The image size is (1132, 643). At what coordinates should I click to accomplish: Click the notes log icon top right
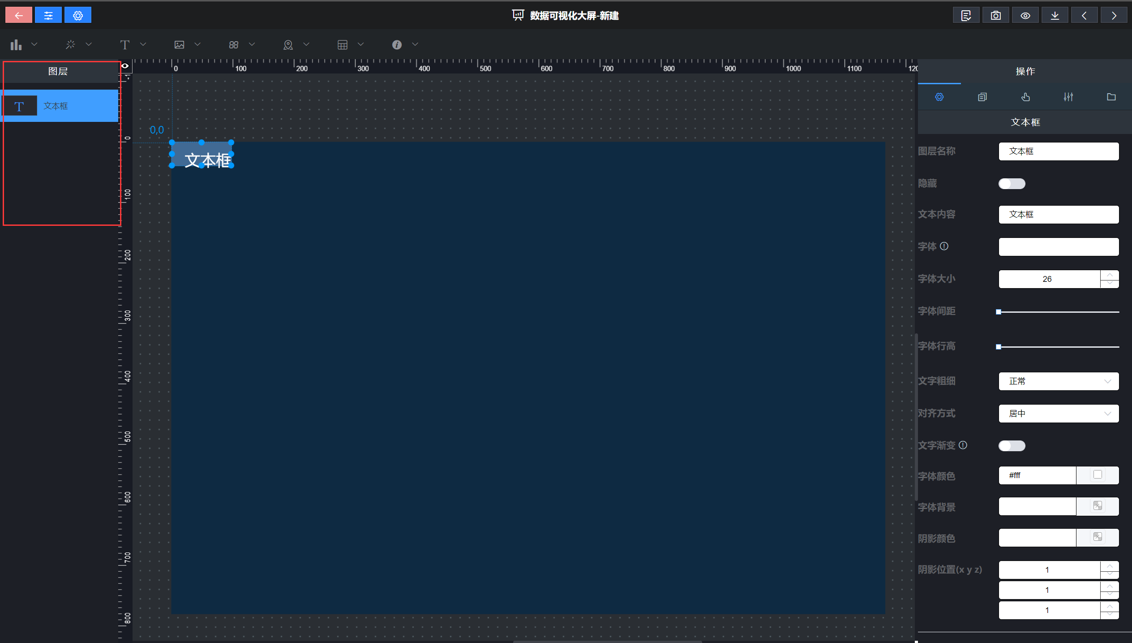966,15
